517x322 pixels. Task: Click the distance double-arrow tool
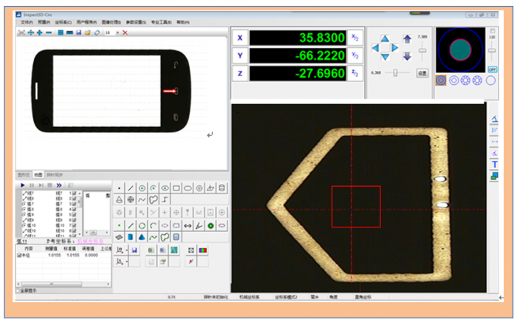(x=188, y=226)
